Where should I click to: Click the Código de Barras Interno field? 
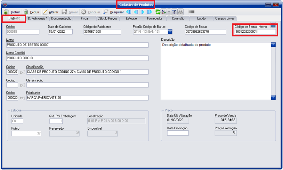(255, 32)
